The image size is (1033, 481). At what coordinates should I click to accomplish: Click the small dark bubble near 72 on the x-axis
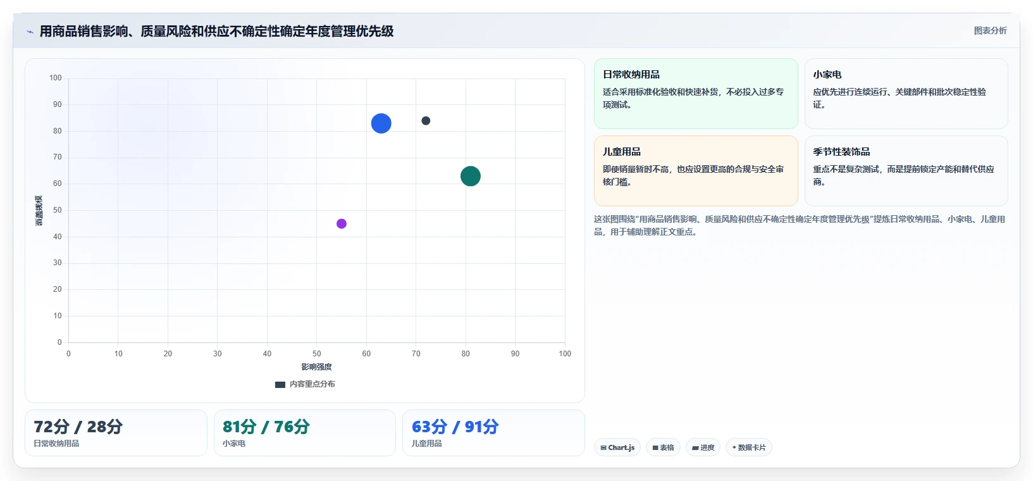coord(426,121)
